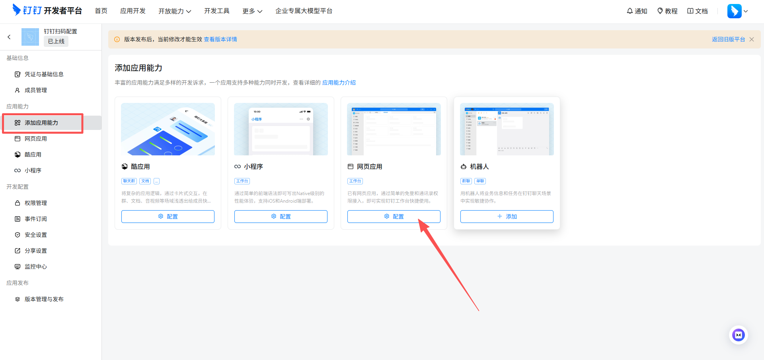Click the 酷应用 card preview image
Screen dimensions: 764x360
coord(168,129)
